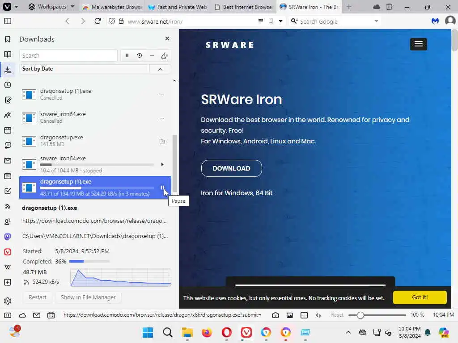Pause all downloads toolbar button
The width and height of the screenshot is (458, 343).
coord(127,55)
